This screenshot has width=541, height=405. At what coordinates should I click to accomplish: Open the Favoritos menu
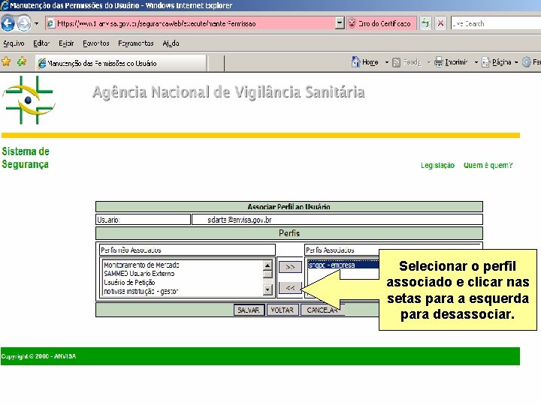click(x=96, y=43)
